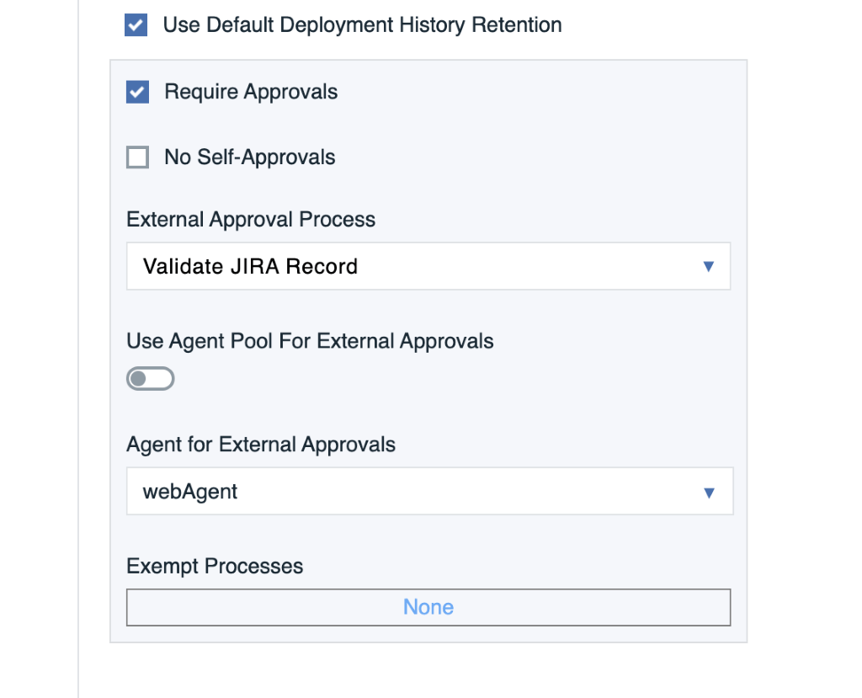Click the Exempt Processes heading label
The width and height of the screenshot is (862, 698).
point(215,566)
